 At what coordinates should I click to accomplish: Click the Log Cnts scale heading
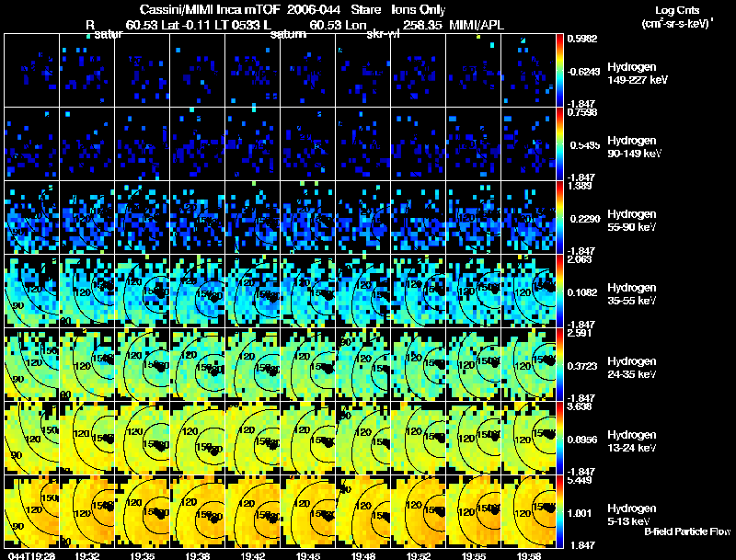(677, 10)
